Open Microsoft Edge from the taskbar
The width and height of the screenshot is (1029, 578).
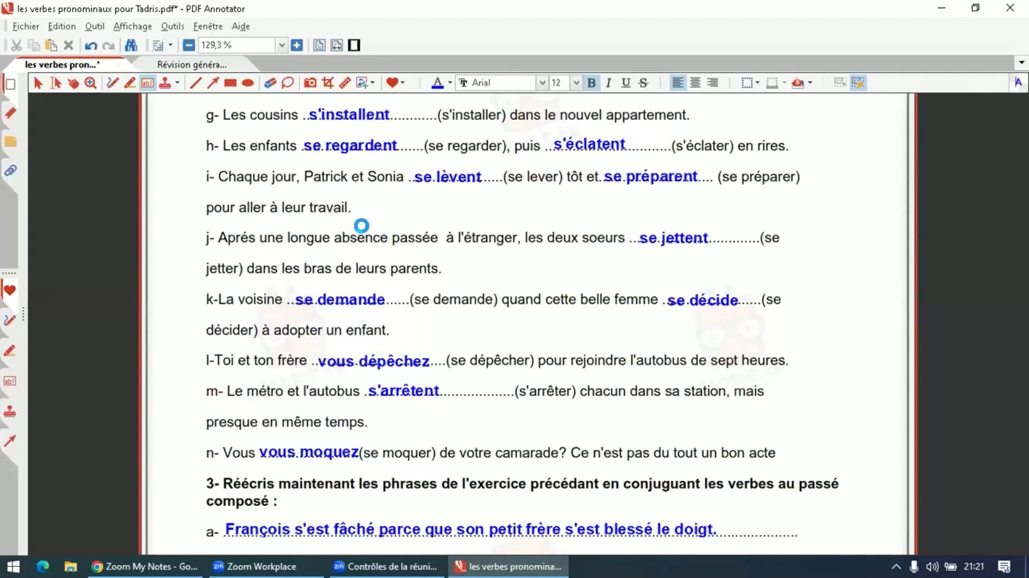(x=42, y=566)
